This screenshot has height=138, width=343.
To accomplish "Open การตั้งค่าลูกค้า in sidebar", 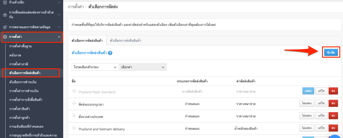I will click(20, 117).
